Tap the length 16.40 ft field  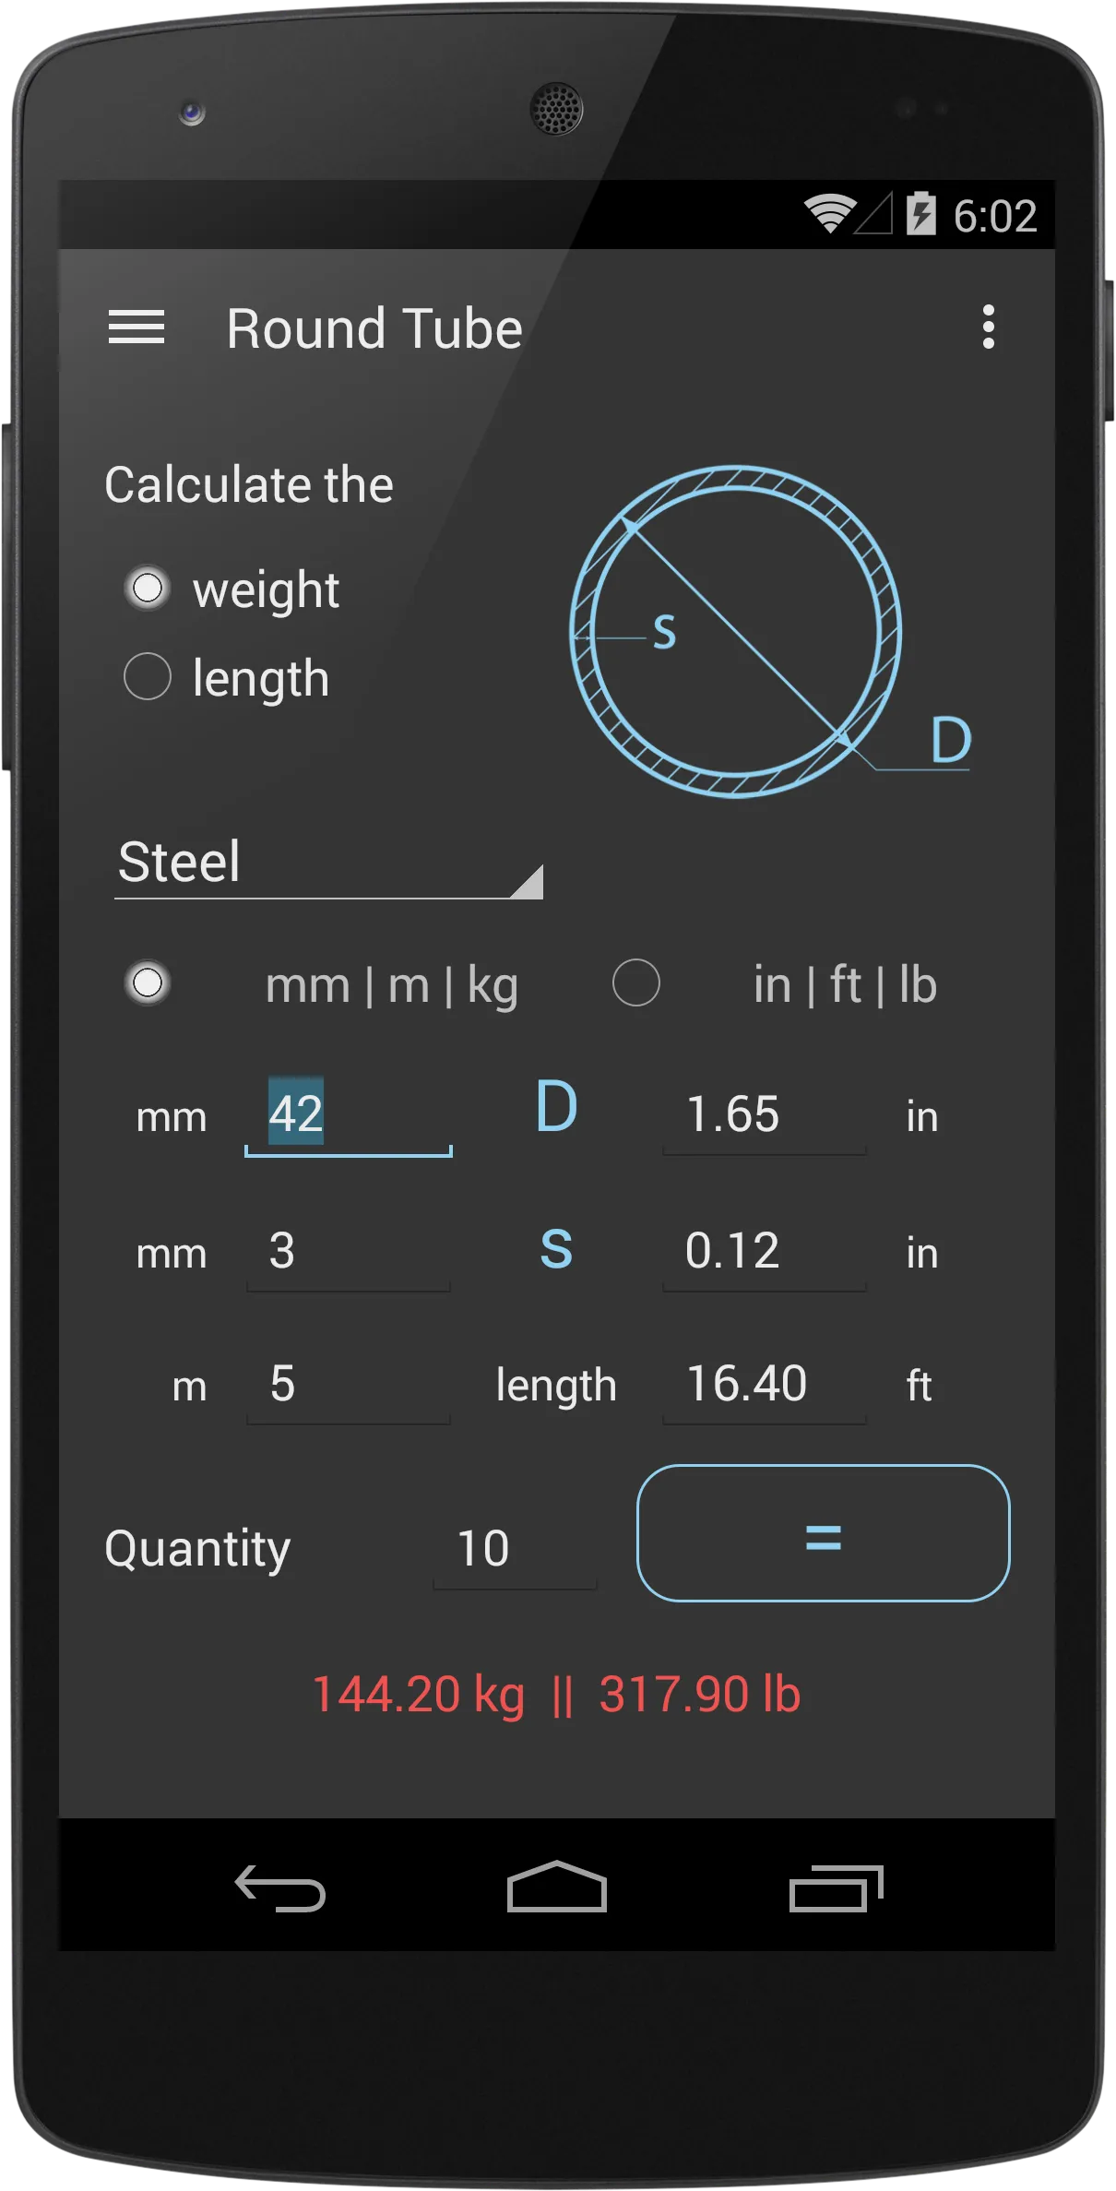[x=764, y=1385]
